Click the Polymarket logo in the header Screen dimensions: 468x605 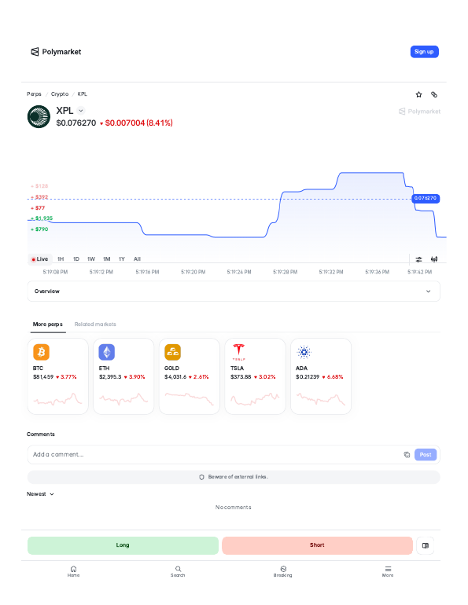click(56, 52)
